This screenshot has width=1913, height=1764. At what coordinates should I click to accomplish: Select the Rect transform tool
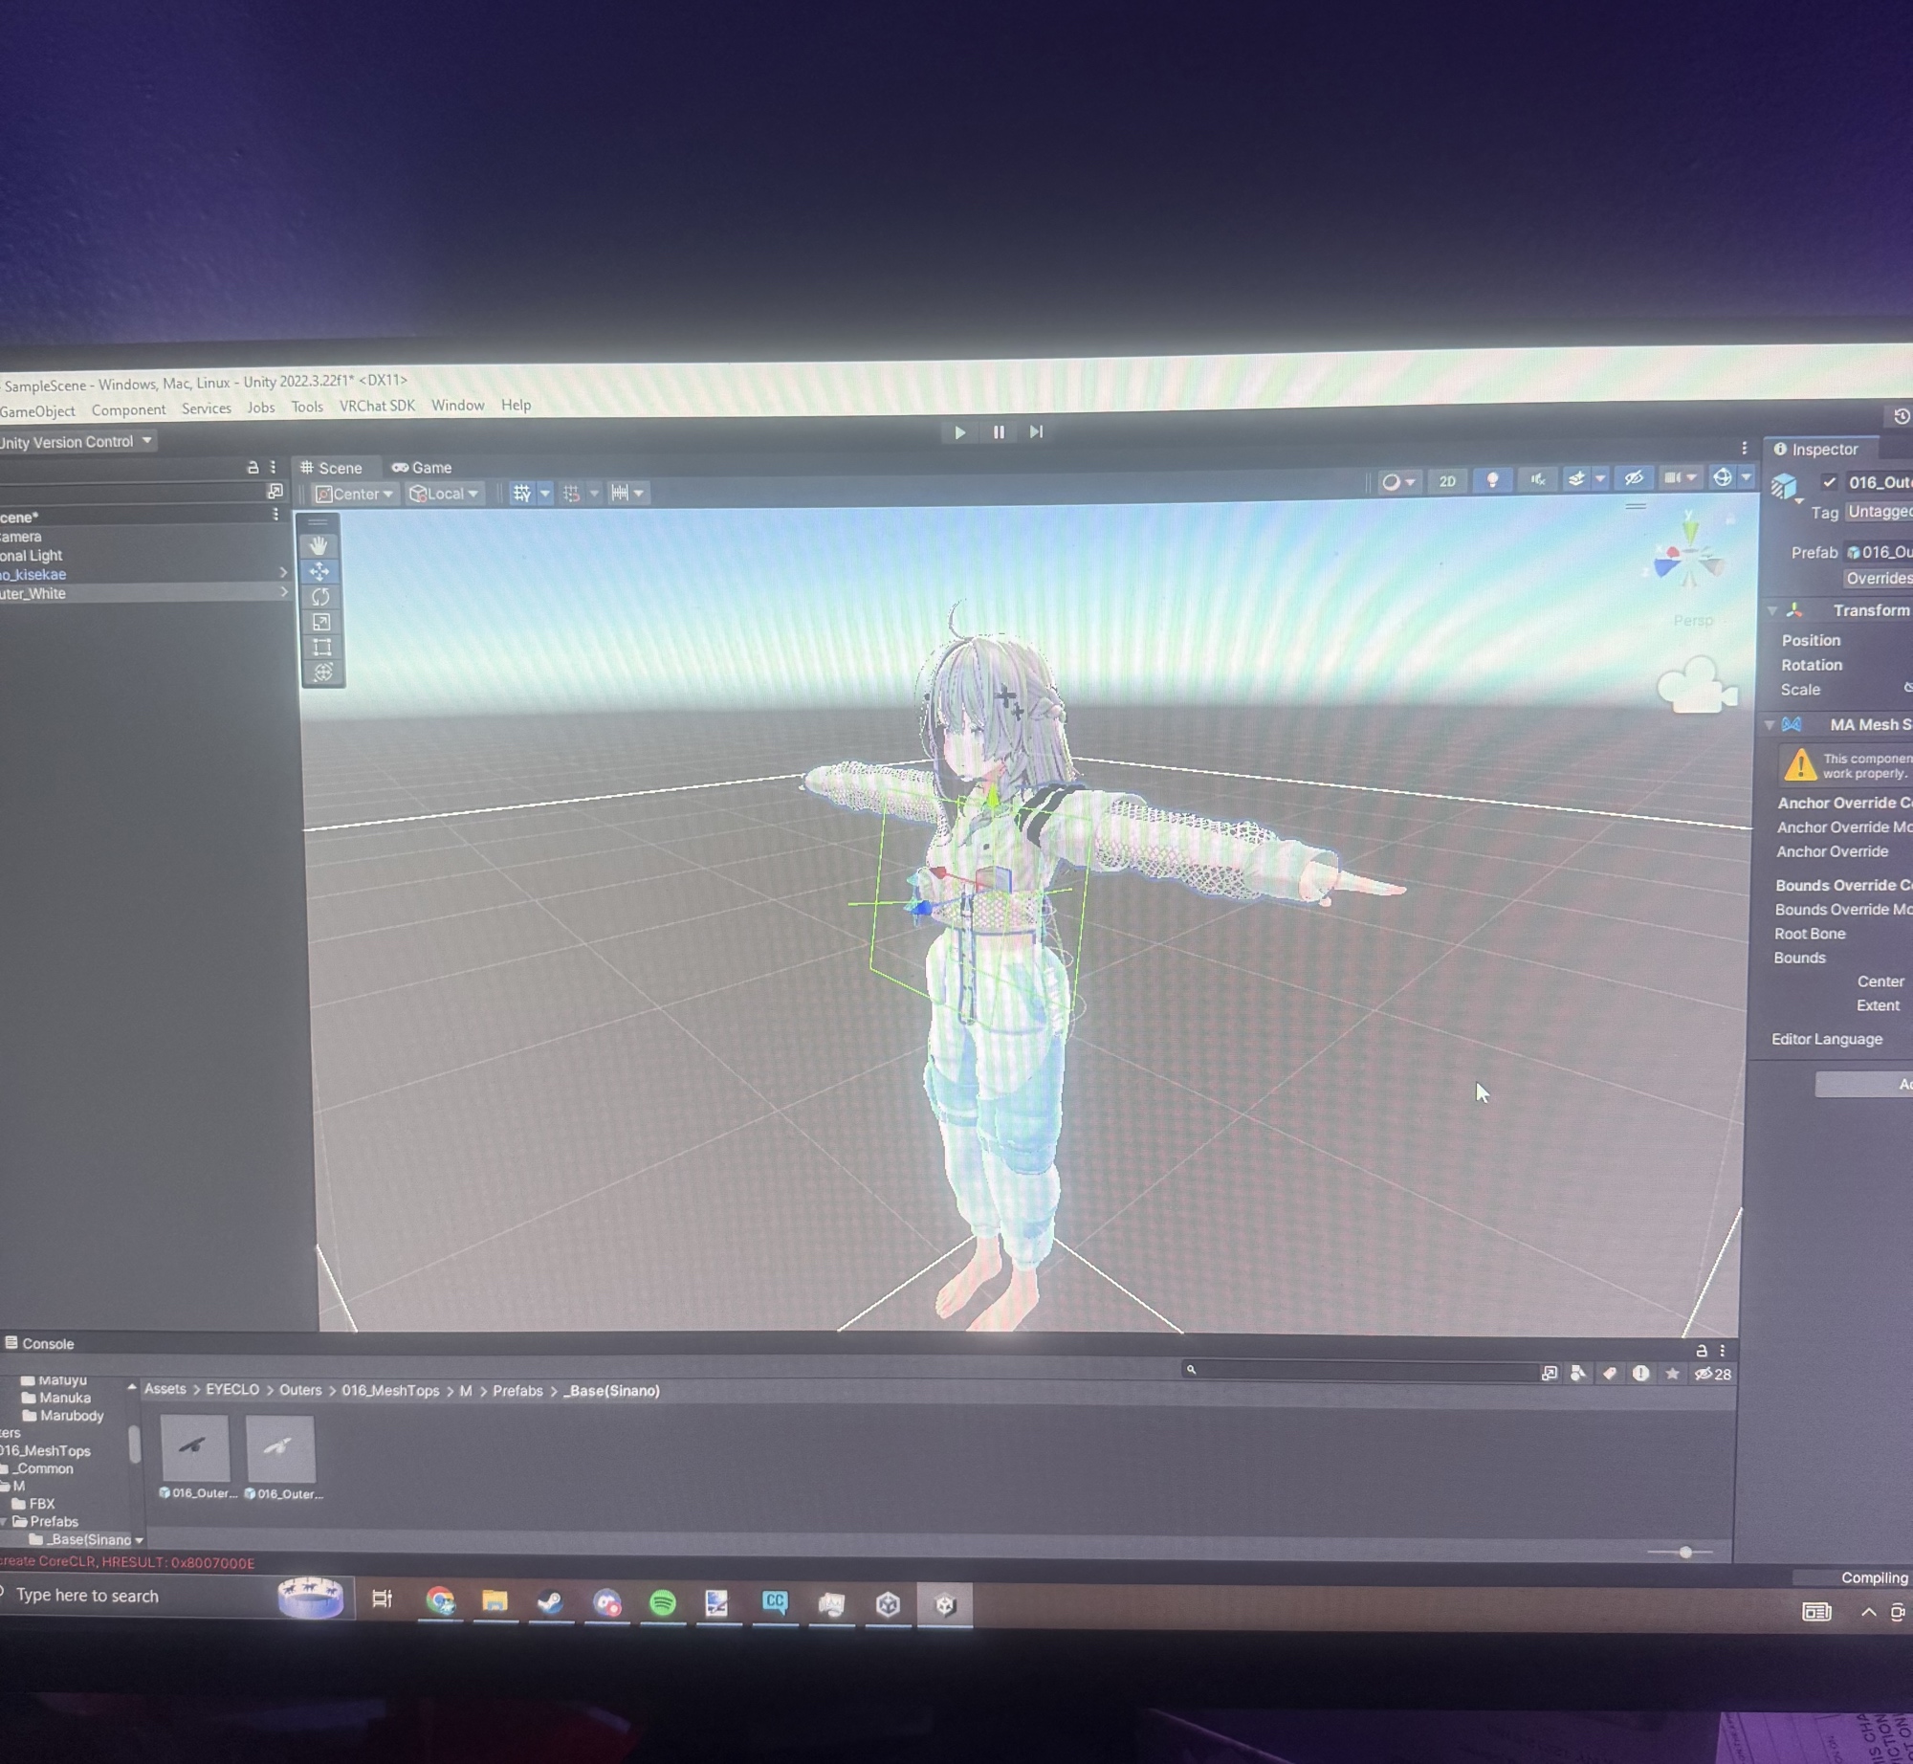(x=321, y=648)
